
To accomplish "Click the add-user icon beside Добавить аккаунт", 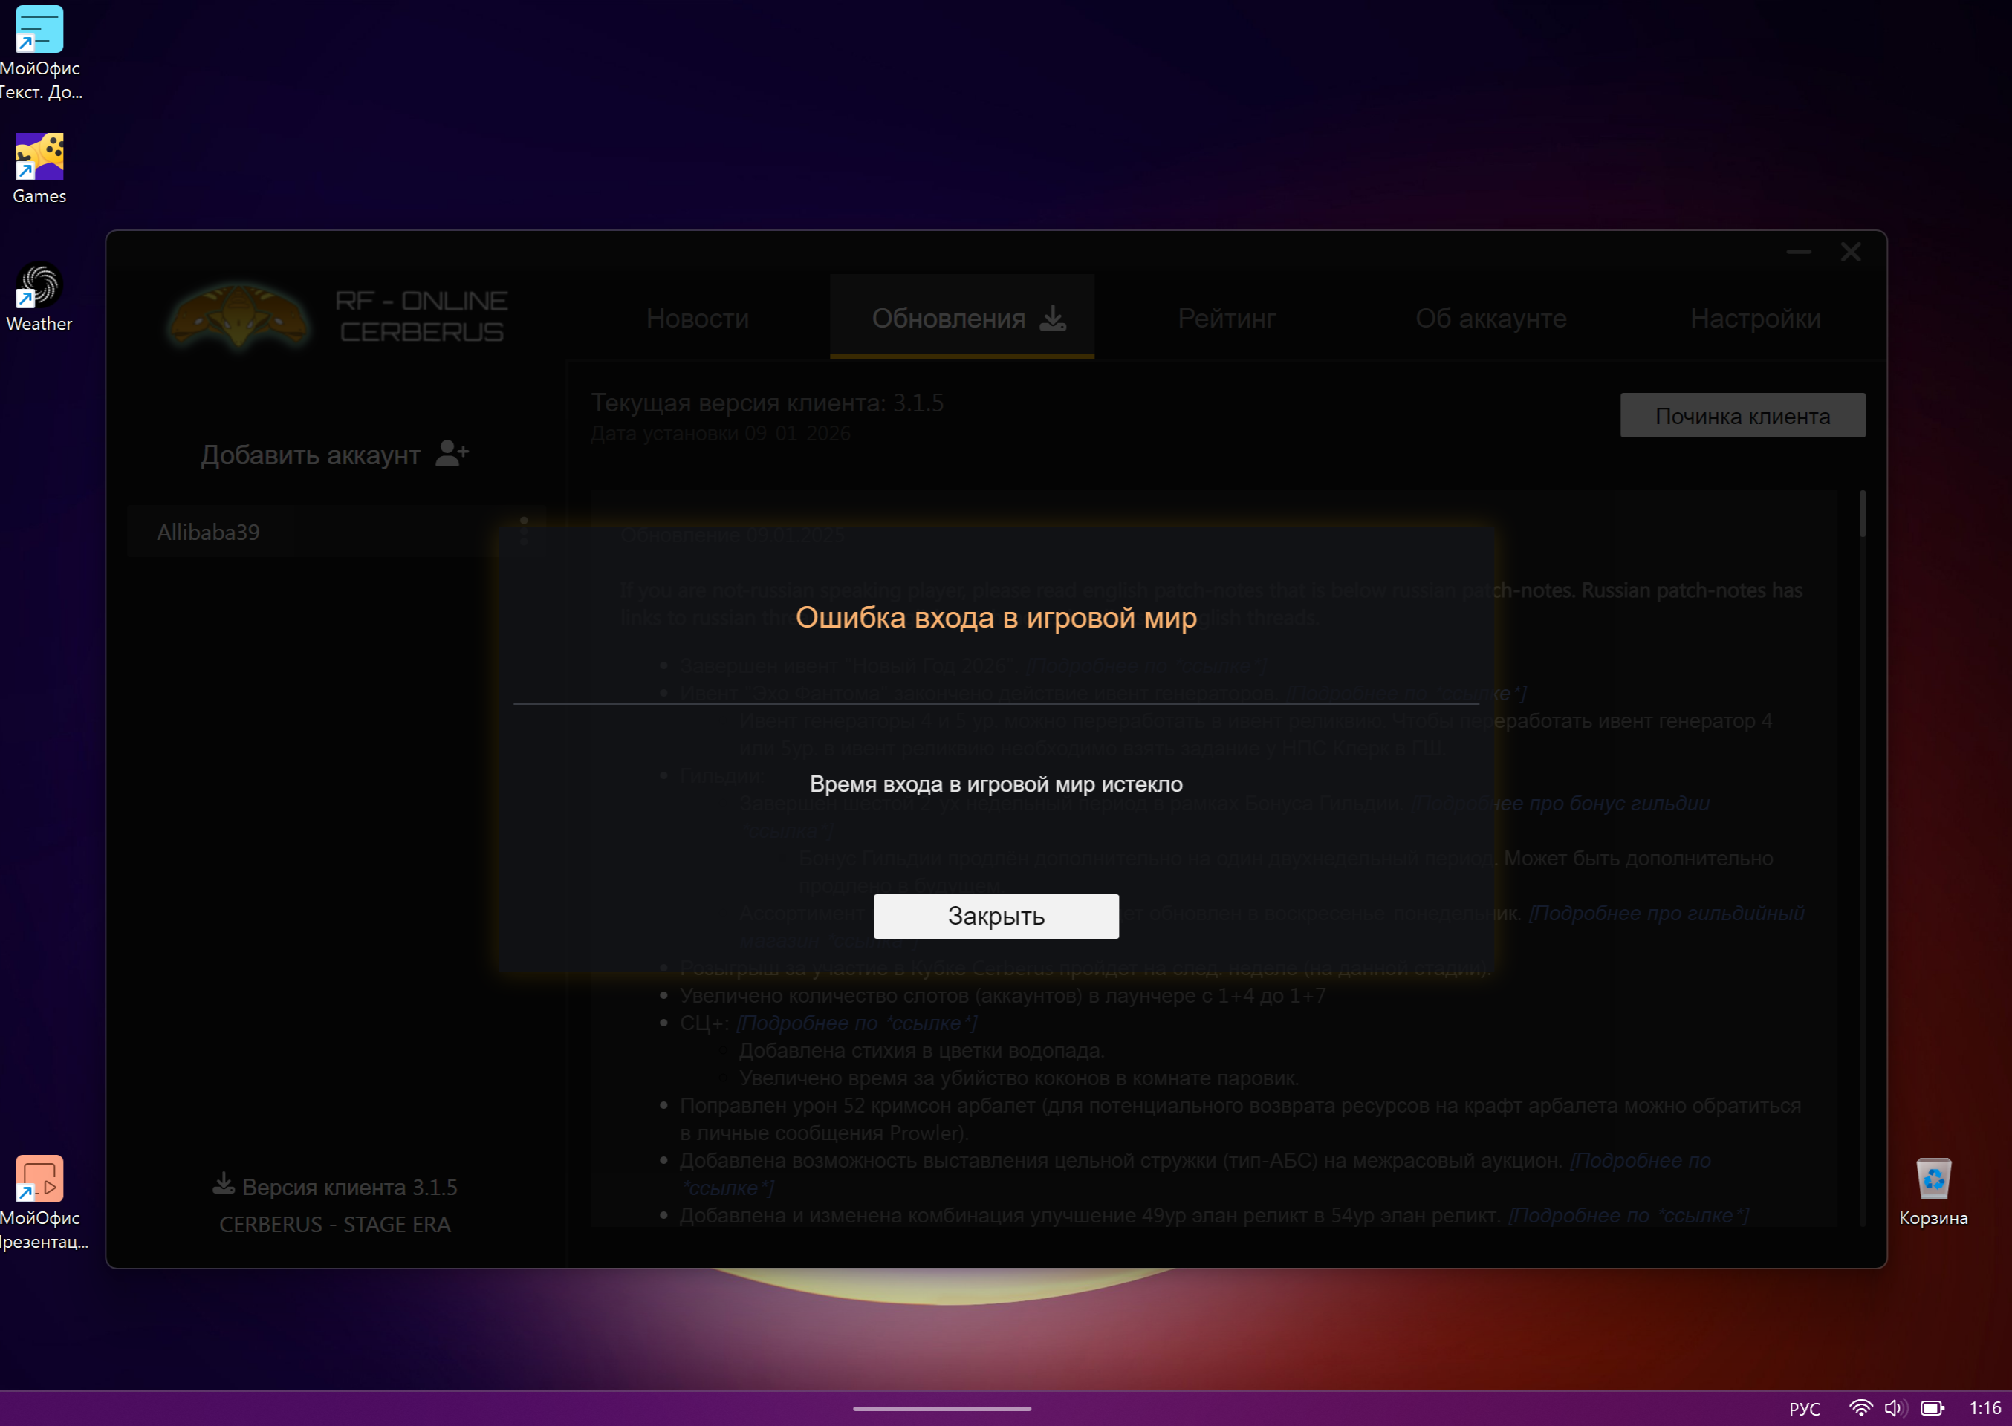I will pyautogui.click(x=452, y=454).
